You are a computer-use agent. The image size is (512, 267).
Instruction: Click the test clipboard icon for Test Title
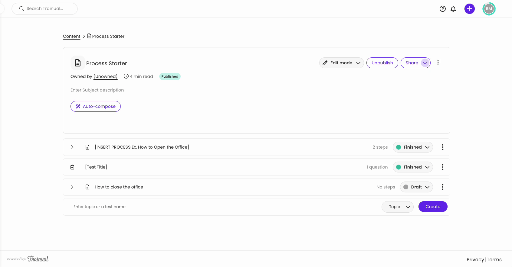pyautogui.click(x=72, y=167)
